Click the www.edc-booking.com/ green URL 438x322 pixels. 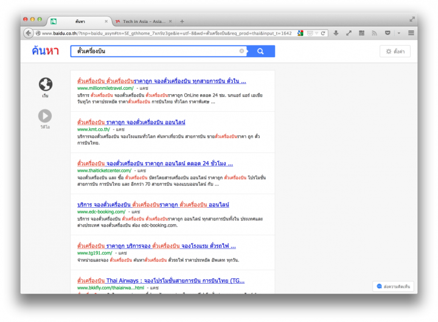(102, 212)
